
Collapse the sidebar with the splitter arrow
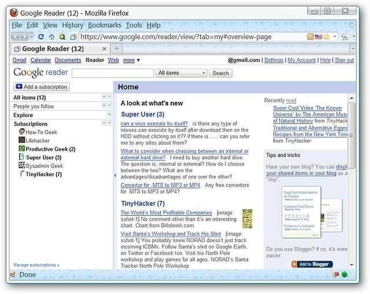click(115, 175)
